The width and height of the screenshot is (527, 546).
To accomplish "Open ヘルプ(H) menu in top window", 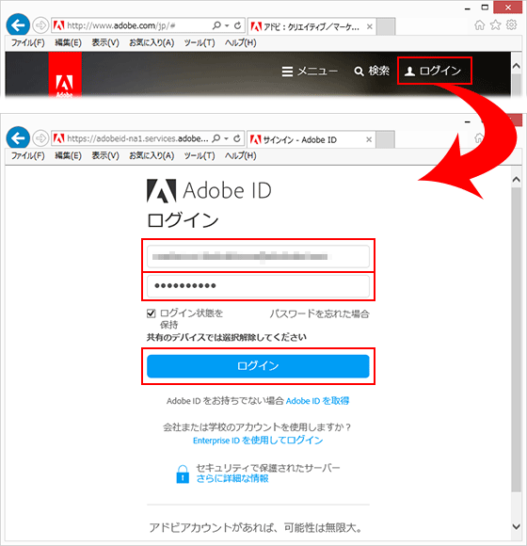I will [241, 42].
